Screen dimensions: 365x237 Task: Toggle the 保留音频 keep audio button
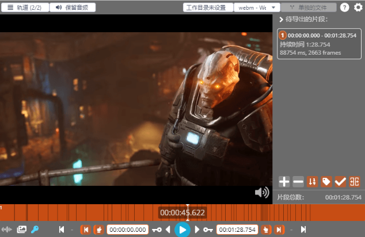tap(73, 7)
